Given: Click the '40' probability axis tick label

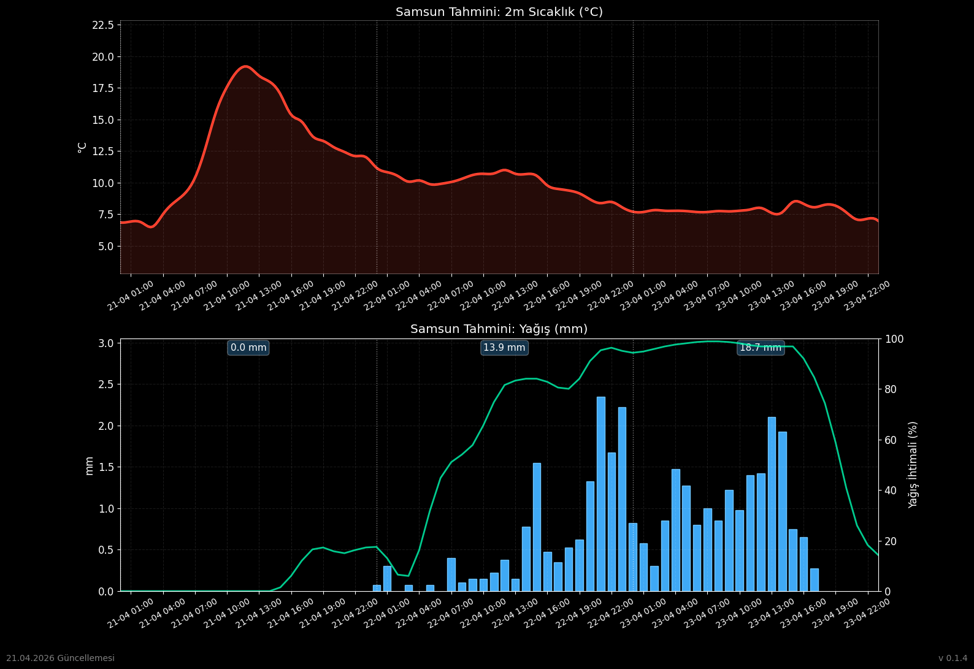Looking at the screenshot, I should 891,491.
